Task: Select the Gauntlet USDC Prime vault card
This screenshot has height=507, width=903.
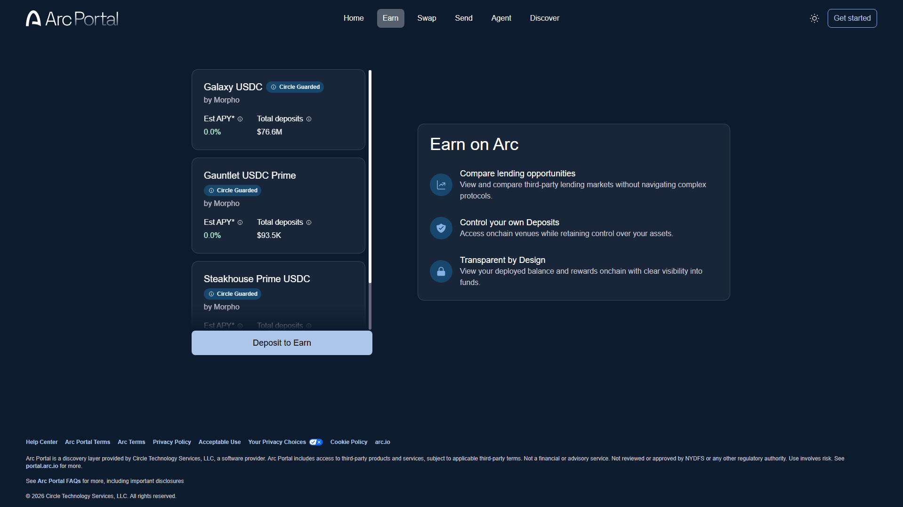Action: [278, 206]
